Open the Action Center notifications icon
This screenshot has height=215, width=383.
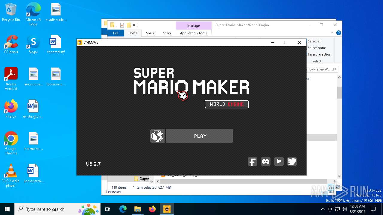click(373, 209)
